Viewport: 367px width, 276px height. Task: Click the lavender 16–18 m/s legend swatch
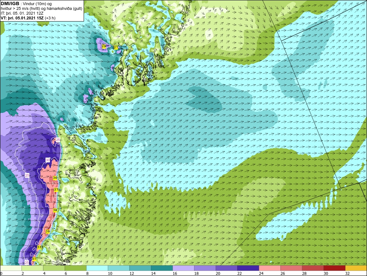coord(183,268)
